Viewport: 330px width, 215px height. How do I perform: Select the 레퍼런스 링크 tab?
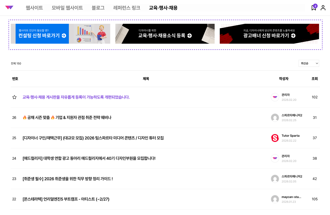click(x=127, y=8)
